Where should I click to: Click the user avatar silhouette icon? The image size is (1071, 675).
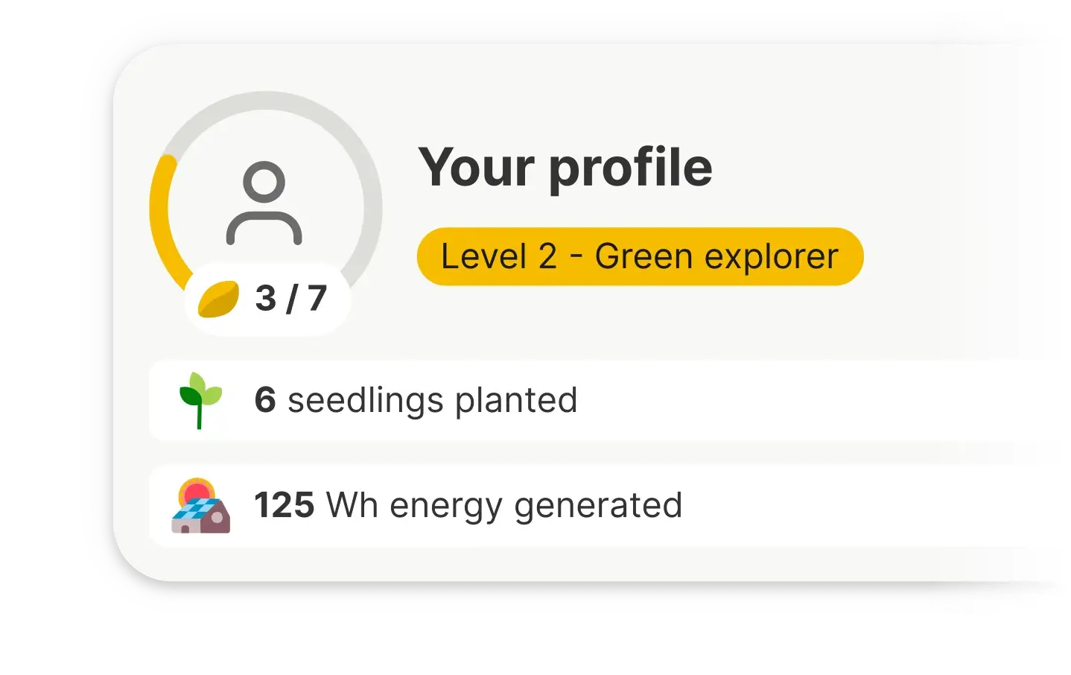pyautogui.click(x=264, y=203)
